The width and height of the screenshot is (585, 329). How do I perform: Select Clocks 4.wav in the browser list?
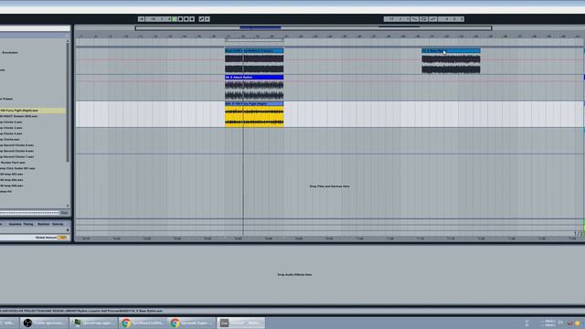tap(11, 133)
